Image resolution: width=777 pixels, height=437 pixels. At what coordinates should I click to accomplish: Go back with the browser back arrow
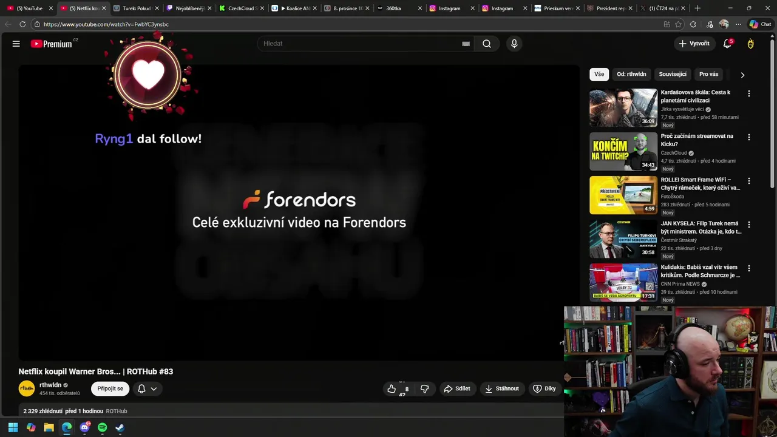coord(8,24)
